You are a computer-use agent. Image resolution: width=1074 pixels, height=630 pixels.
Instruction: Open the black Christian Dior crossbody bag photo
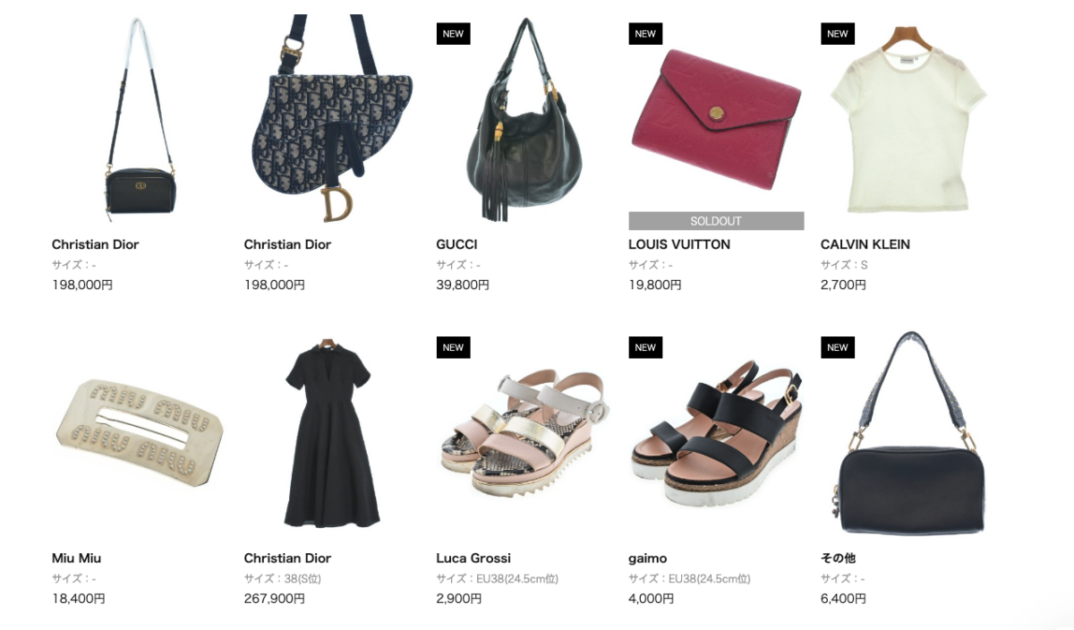[x=140, y=120]
